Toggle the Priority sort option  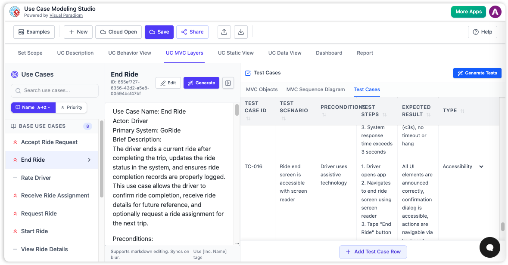[71, 107]
